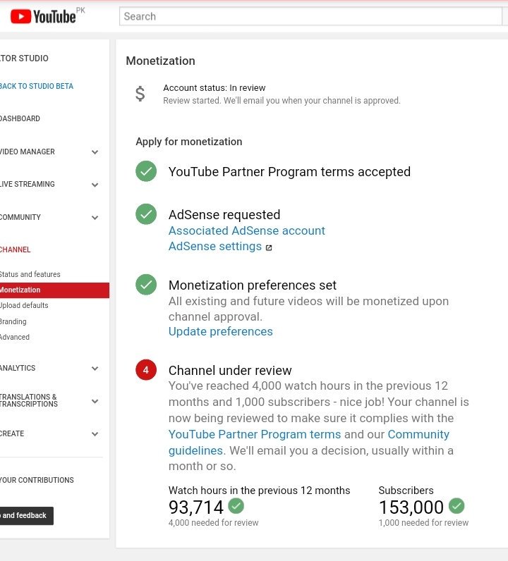The width and height of the screenshot is (508, 561).
Task: Click the red step 4 circle icon
Action: pyautogui.click(x=146, y=369)
